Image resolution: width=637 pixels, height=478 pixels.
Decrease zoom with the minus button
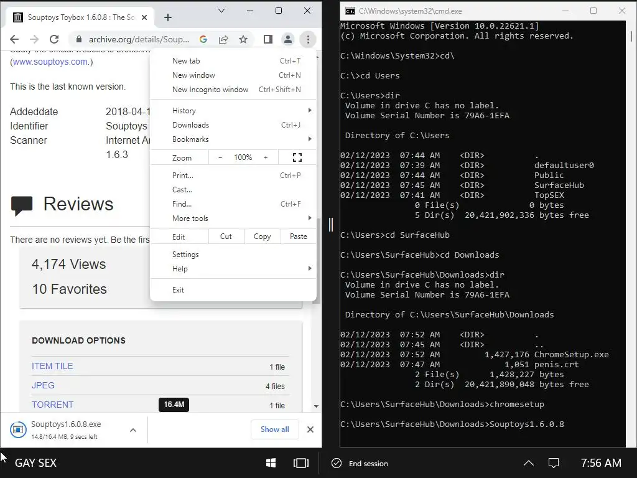pos(220,157)
